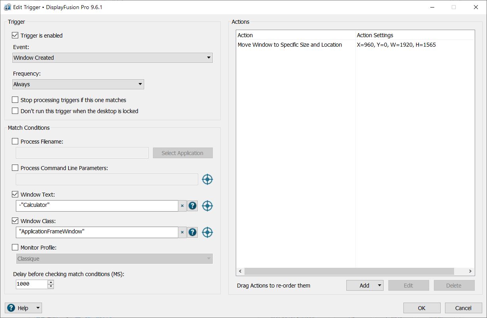The width and height of the screenshot is (487, 318).
Task: Click the target picker icon beside Window Text
Action: coord(207,206)
